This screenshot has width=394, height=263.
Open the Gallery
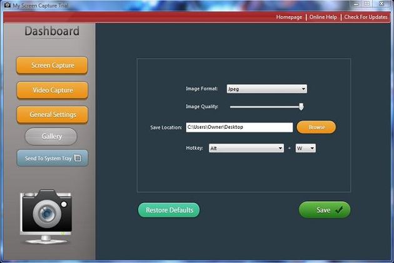pos(51,136)
